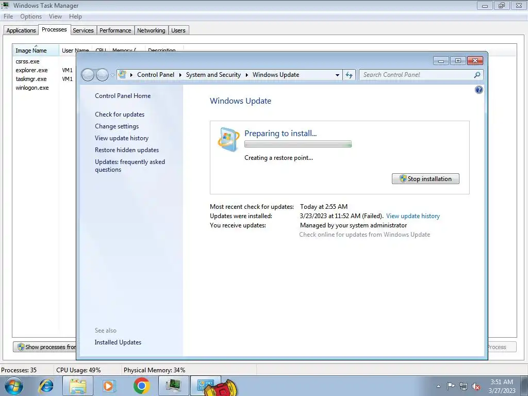The width and height of the screenshot is (528, 396).
Task: Maximize the Windows Update window
Action: click(x=458, y=61)
